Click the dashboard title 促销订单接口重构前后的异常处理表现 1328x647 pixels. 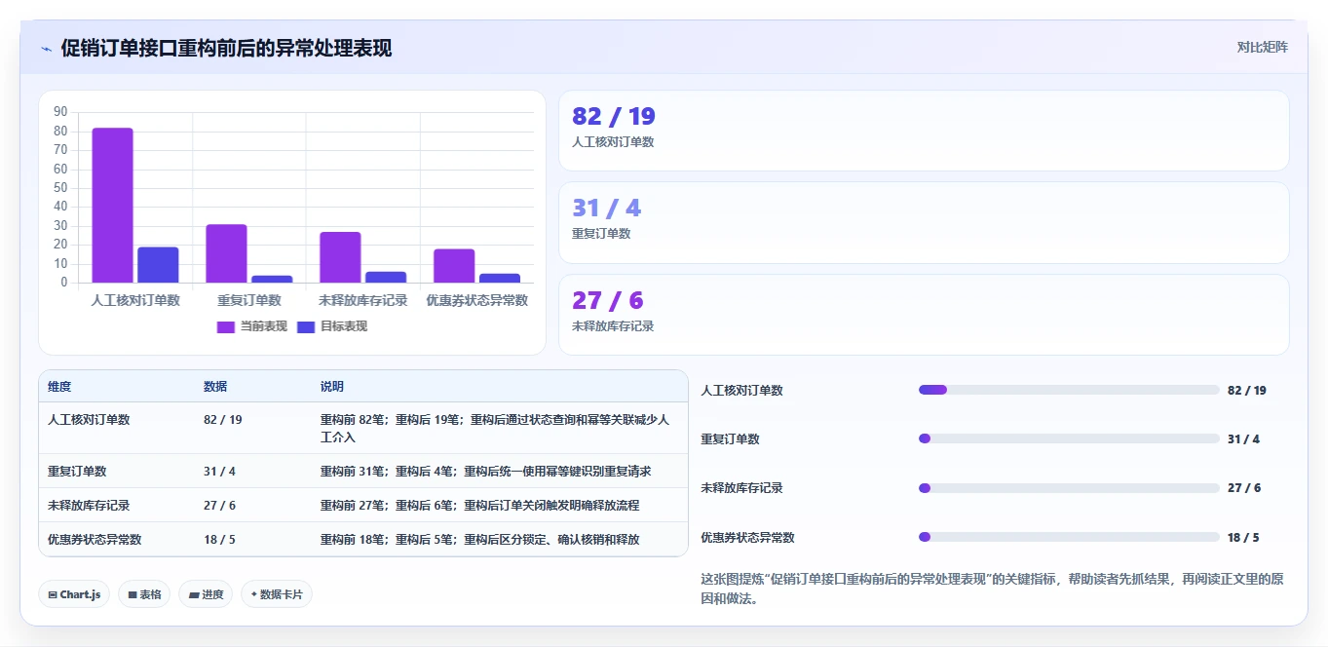[226, 48]
